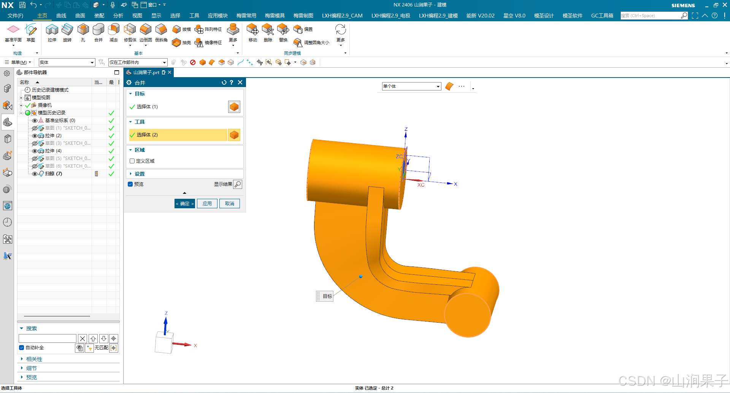Click the tool body selection cube icon

234,135
